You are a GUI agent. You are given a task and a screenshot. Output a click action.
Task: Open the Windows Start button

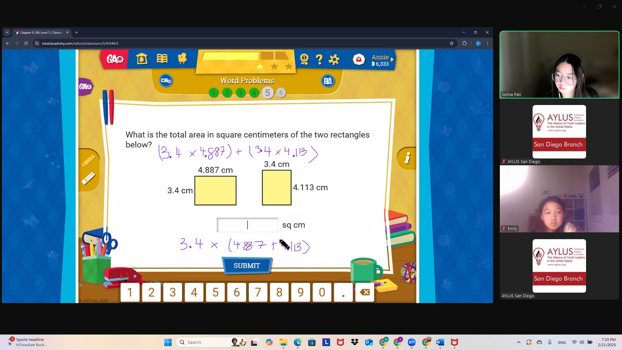168,342
